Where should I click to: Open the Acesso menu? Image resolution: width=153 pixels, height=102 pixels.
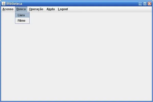(x=8, y=9)
